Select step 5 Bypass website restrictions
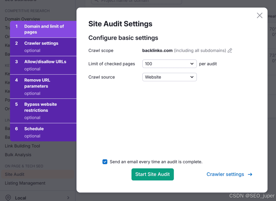This screenshot has width=276, height=201. coord(43,111)
